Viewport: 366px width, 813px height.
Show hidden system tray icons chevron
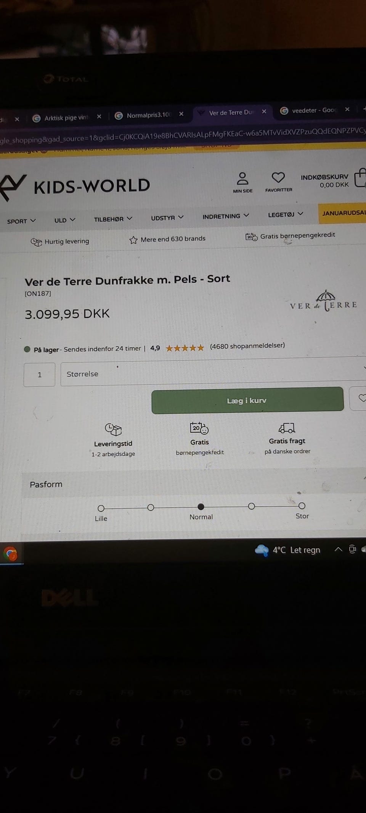point(338,549)
